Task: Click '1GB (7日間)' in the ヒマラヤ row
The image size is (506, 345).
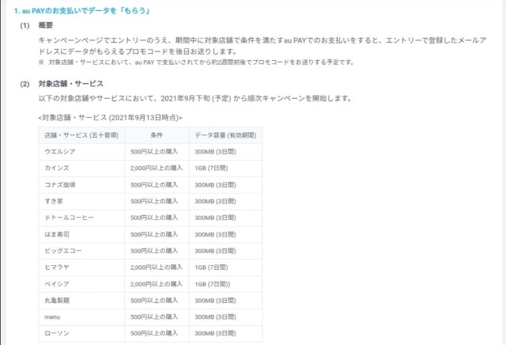Action: [x=211, y=267]
